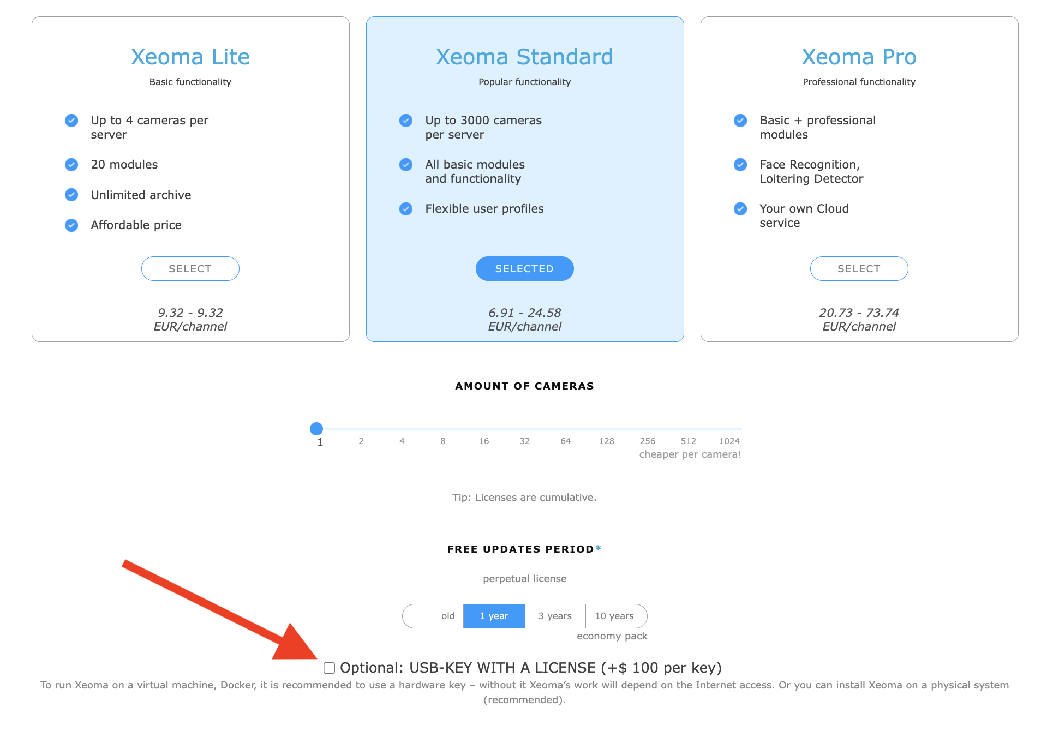
Task: Select the Xeoma Lite plan
Action: tap(190, 269)
